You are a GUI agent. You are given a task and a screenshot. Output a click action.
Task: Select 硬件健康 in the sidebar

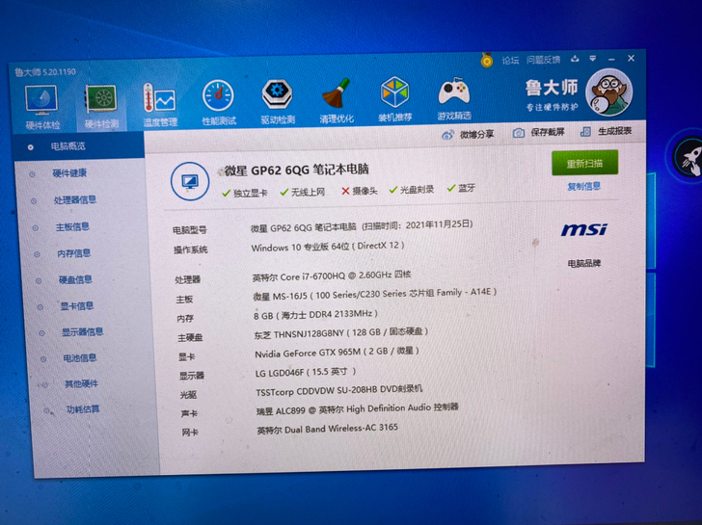[x=69, y=173]
